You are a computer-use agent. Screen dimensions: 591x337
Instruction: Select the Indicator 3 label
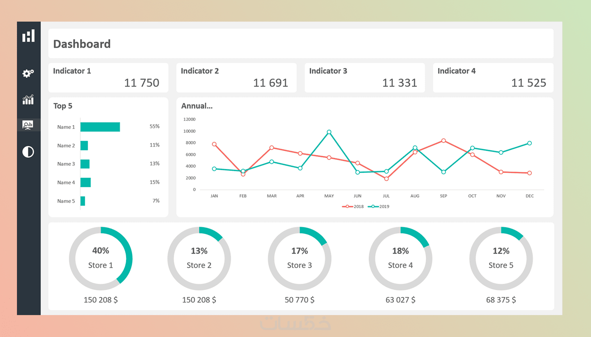tap(328, 71)
